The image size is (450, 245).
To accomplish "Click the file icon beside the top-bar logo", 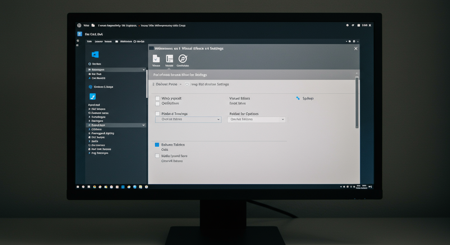I will (x=93, y=25).
